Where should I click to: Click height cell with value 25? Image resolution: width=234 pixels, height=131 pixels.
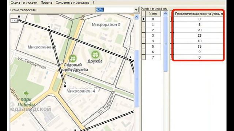click(x=199, y=36)
